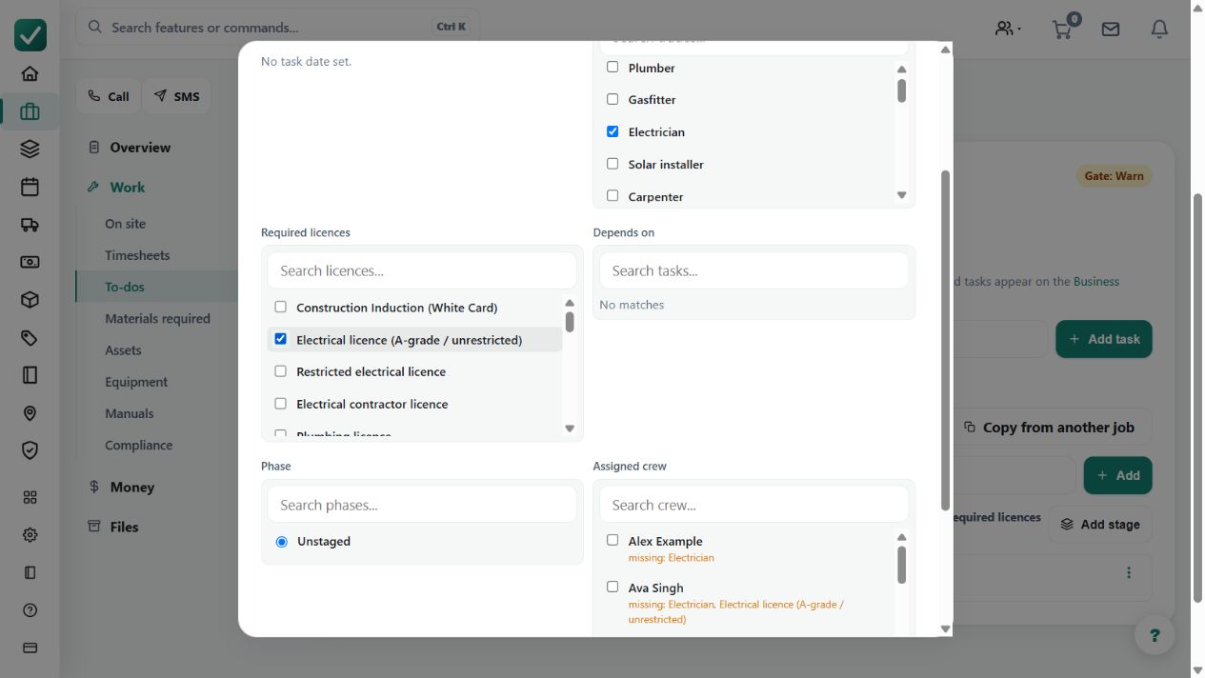The height and width of the screenshot is (678, 1205).
Task: Open the package box icon in sidebar
Action: click(30, 300)
